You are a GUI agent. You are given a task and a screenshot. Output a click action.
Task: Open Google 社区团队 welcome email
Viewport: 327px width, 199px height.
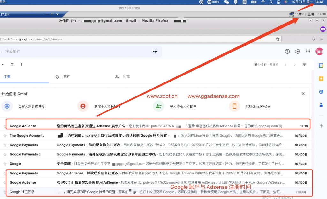[155, 192]
